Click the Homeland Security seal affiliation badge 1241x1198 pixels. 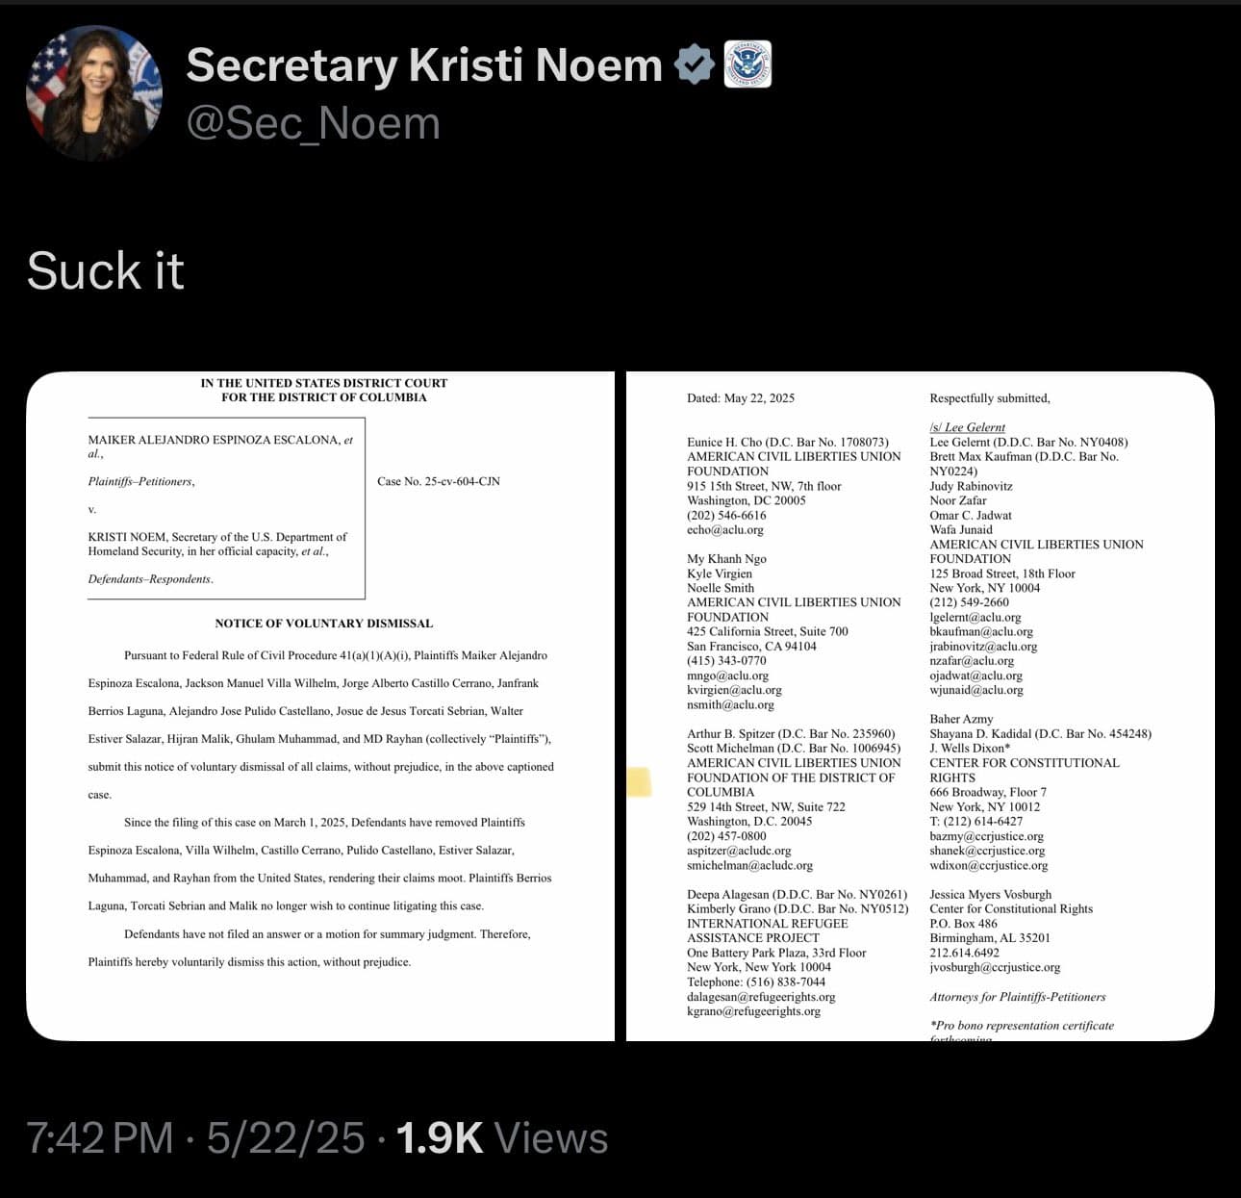coord(747,64)
